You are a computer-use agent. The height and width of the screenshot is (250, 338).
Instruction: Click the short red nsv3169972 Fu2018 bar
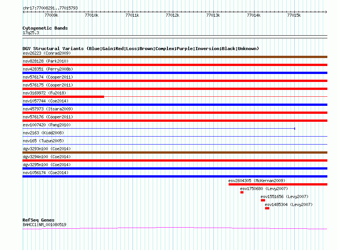coord(63,97)
